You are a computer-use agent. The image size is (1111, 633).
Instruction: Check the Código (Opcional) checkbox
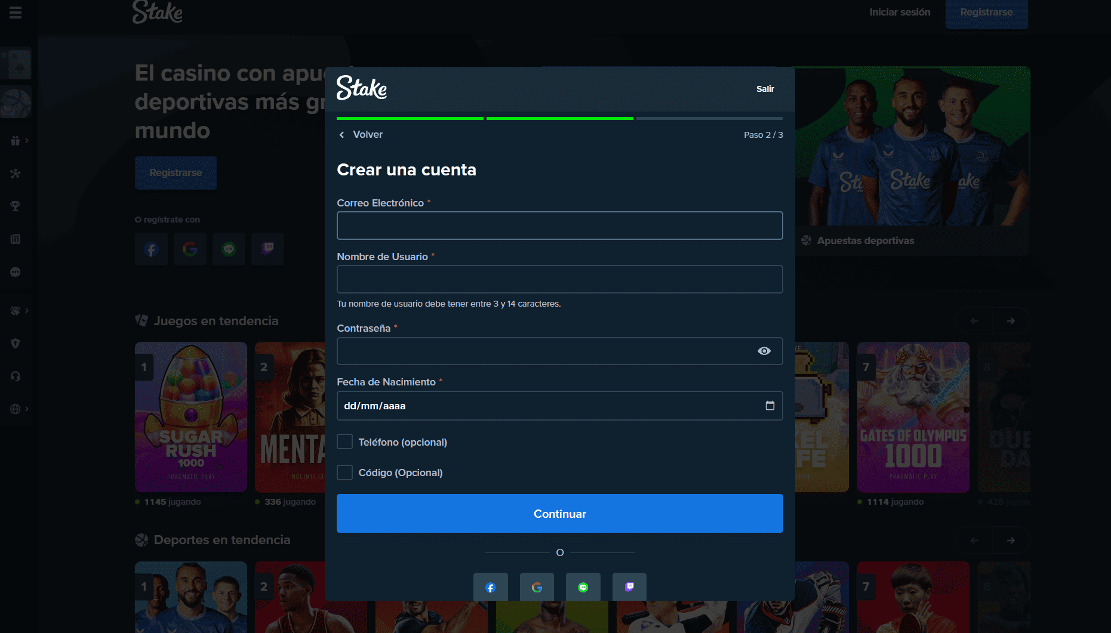(x=344, y=473)
